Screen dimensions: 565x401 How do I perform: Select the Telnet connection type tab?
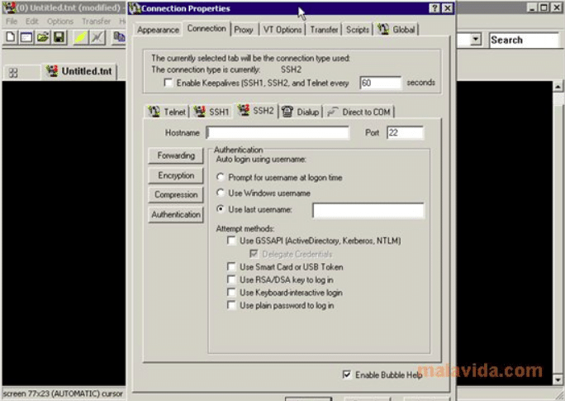click(x=167, y=112)
